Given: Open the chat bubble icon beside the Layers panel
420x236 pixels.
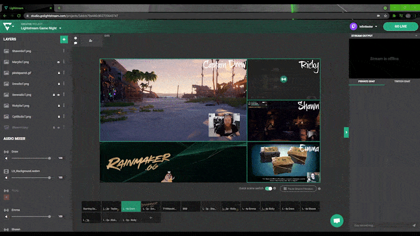Looking at the screenshot, I should click(x=76, y=43).
